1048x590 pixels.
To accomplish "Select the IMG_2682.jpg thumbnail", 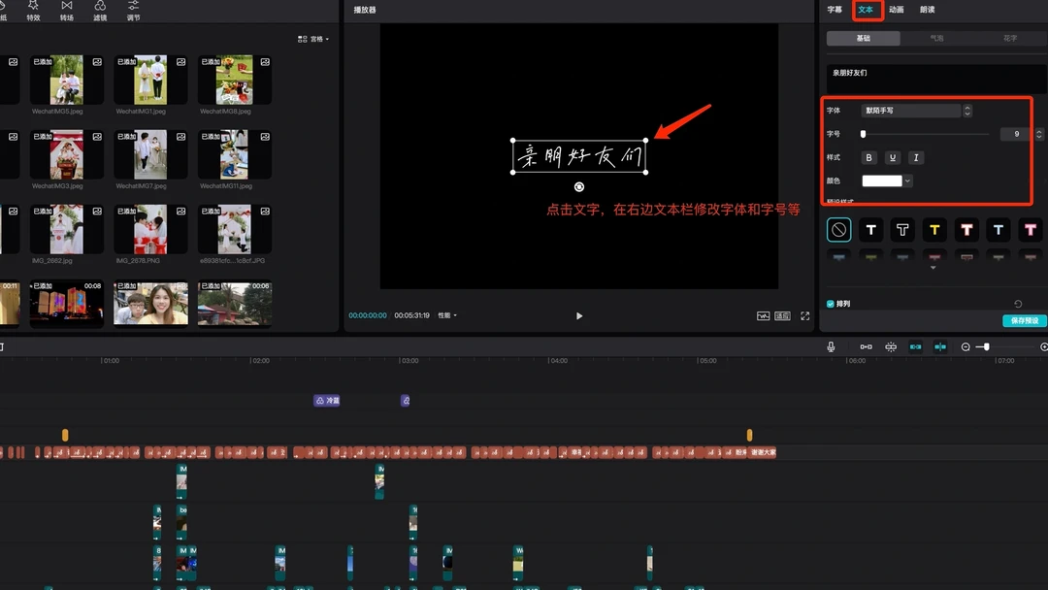I will pos(67,229).
